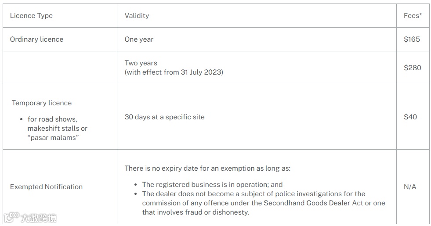
Task: Click the Fees* column header
Action: click(x=413, y=16)
